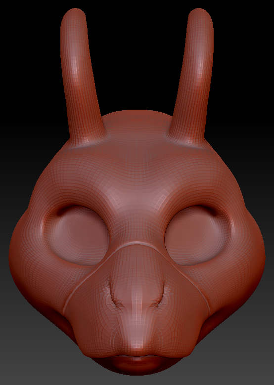Click the tip of the left ear

click(x=74, y=15)
